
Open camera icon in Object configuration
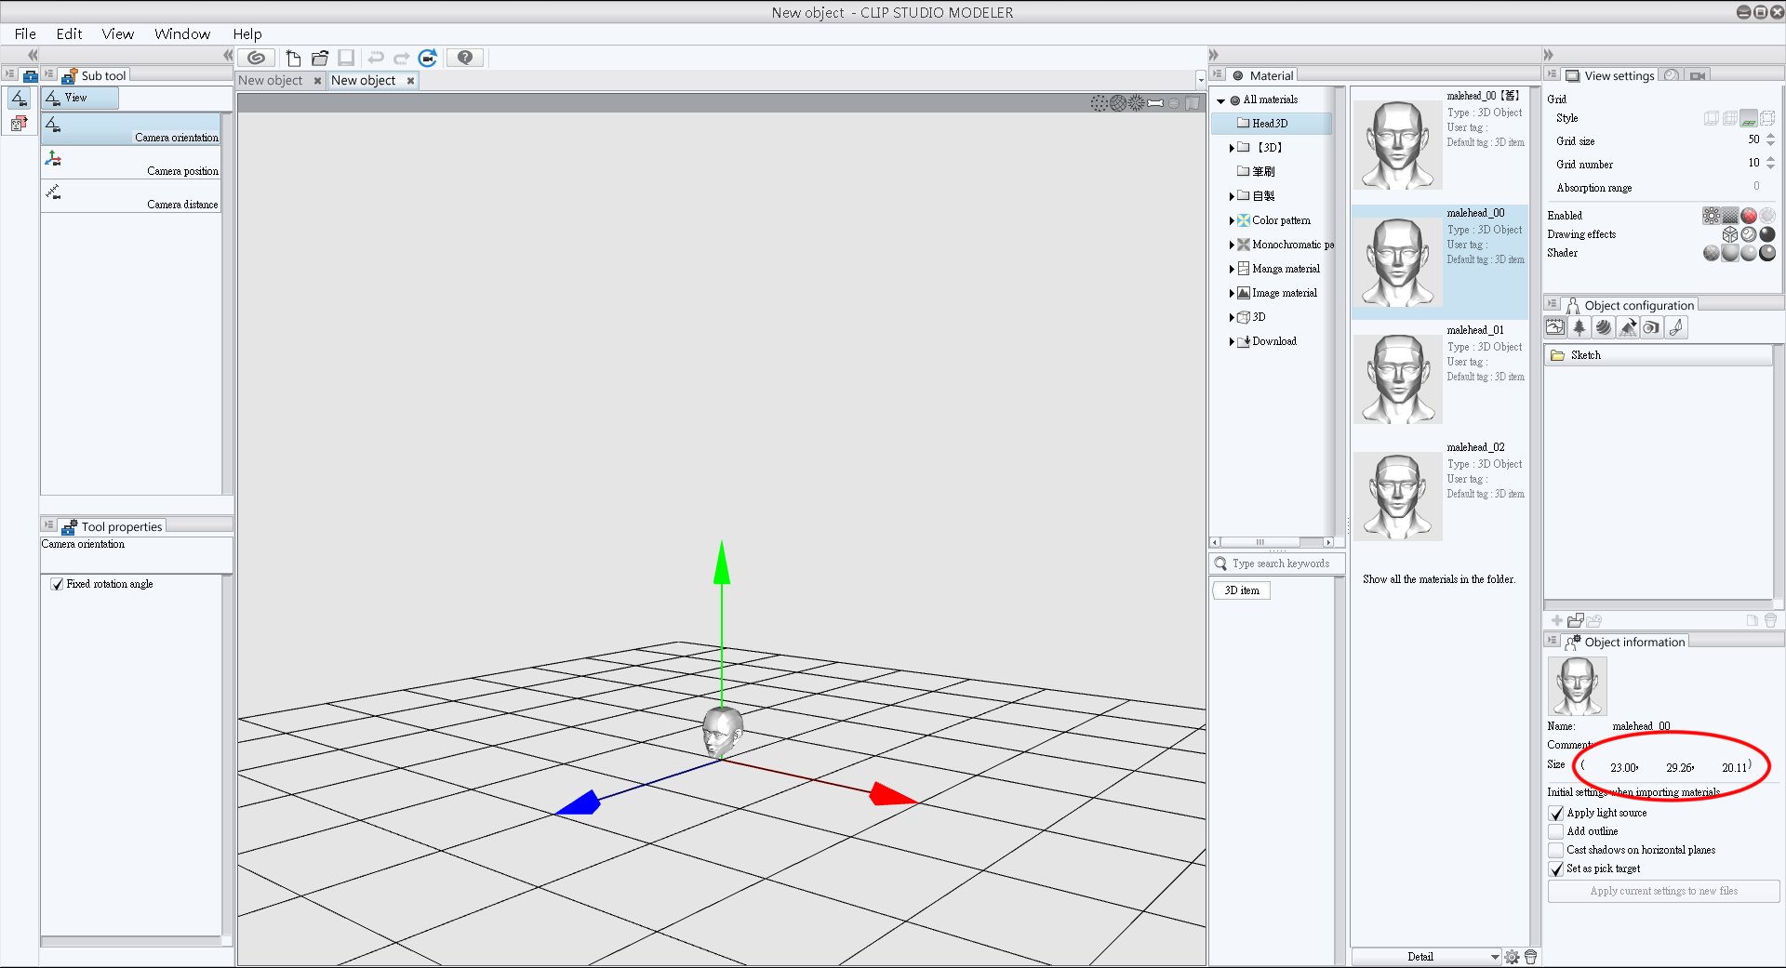point(1651,327)
